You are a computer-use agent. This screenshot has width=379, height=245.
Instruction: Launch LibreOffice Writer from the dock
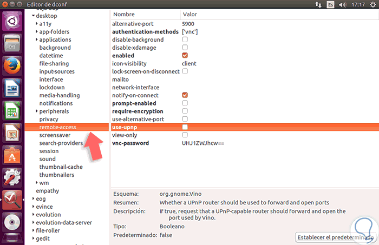pos(12,89)
